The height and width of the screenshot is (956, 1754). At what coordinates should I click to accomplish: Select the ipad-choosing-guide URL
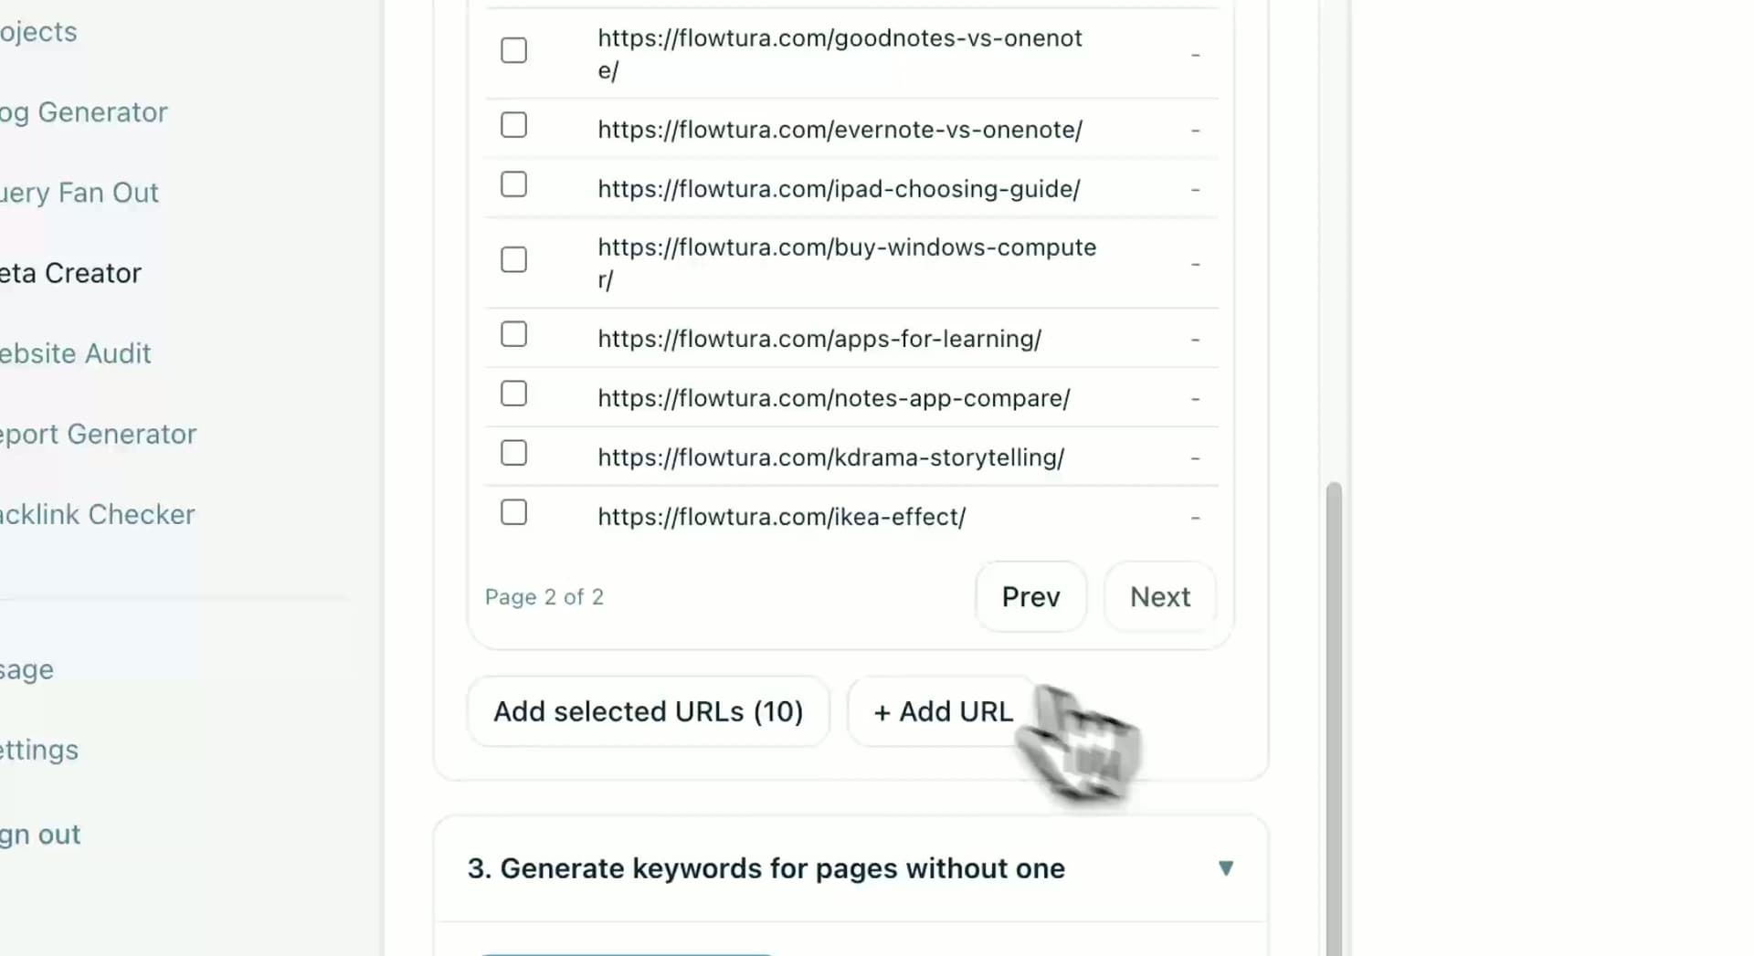pos(513,184)
